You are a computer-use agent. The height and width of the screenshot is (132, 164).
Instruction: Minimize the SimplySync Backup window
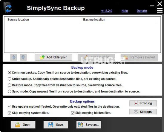click(x=152, y=6)
